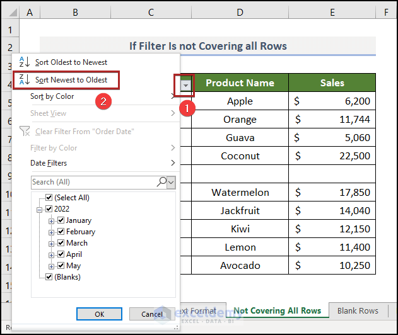Screen dimensions: 398x335
Task: Click the Clear Filter funnel icon
Action: click(x=25, y=131)
